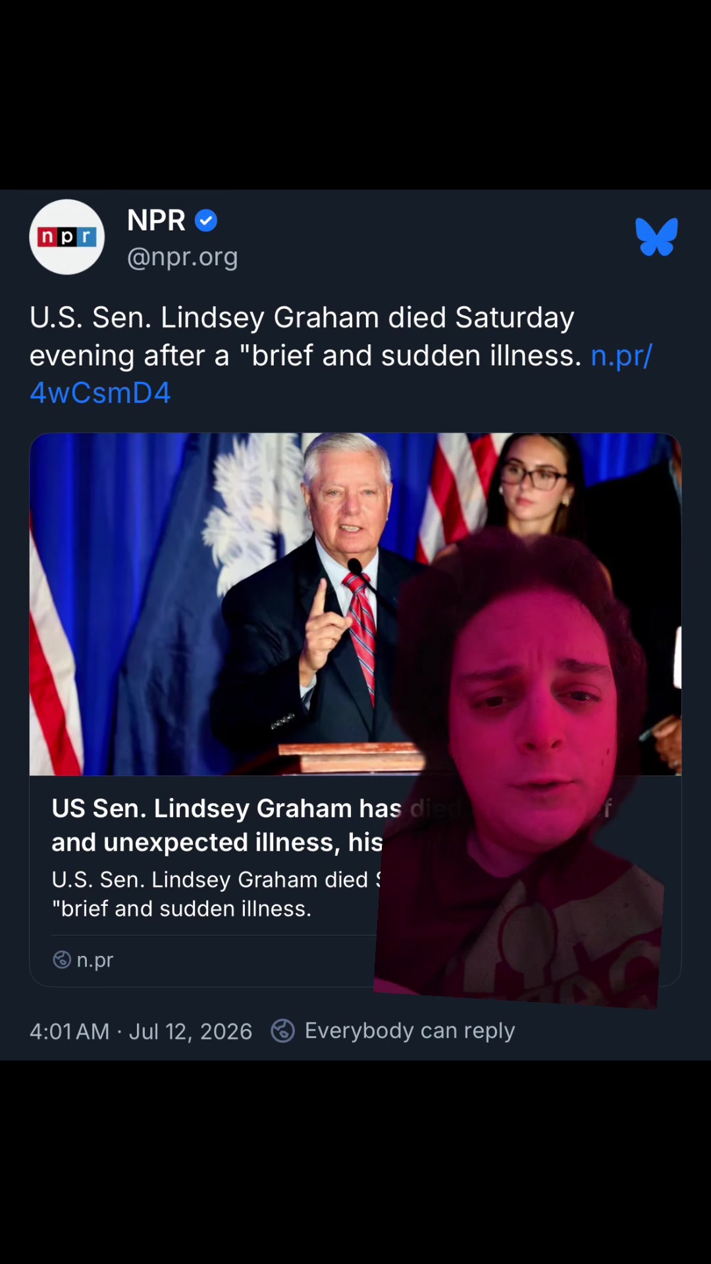Click the Jul 12, 2026 date text
Screen dimensions: 711x1264
[x=190, y=1032]
